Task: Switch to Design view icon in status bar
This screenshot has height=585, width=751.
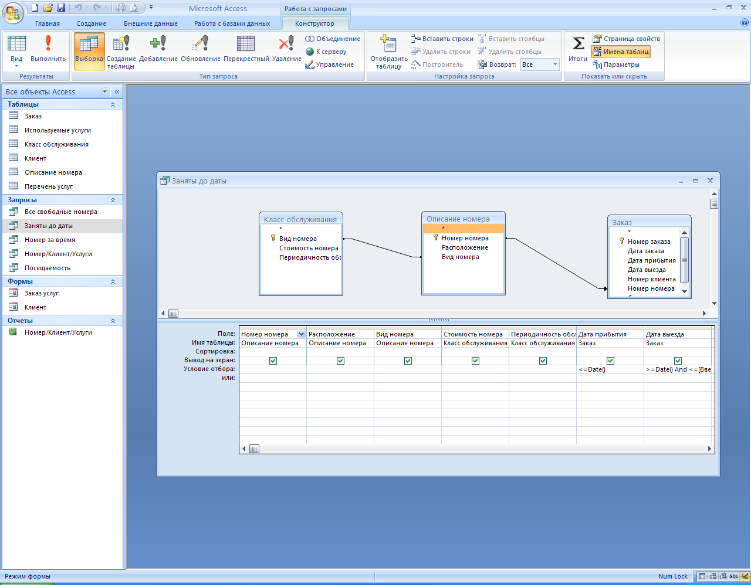Action: (745, 576)
